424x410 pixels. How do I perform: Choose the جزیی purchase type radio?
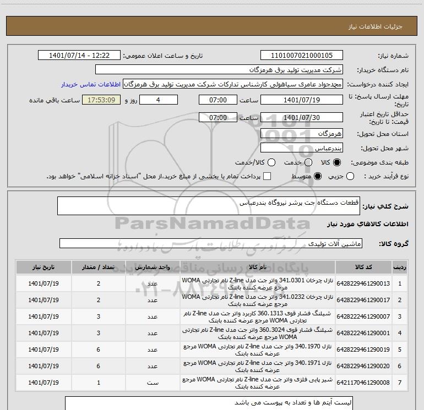[350, 176]
